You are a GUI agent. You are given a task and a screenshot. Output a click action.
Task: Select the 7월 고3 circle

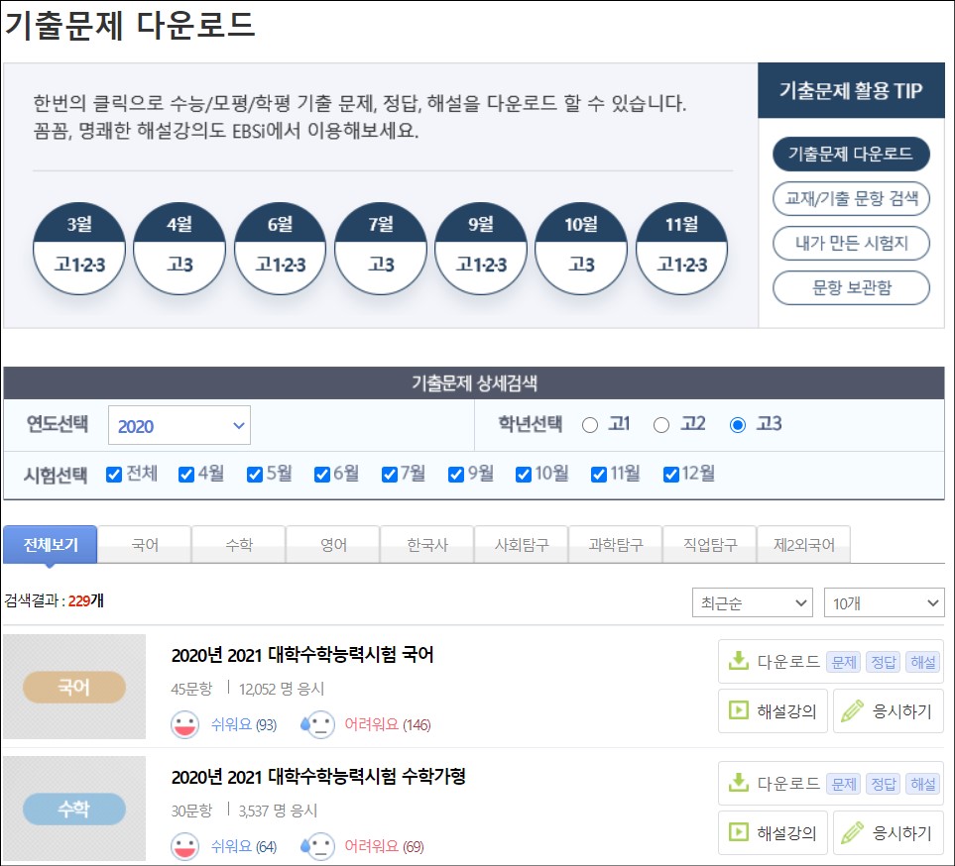381,249
